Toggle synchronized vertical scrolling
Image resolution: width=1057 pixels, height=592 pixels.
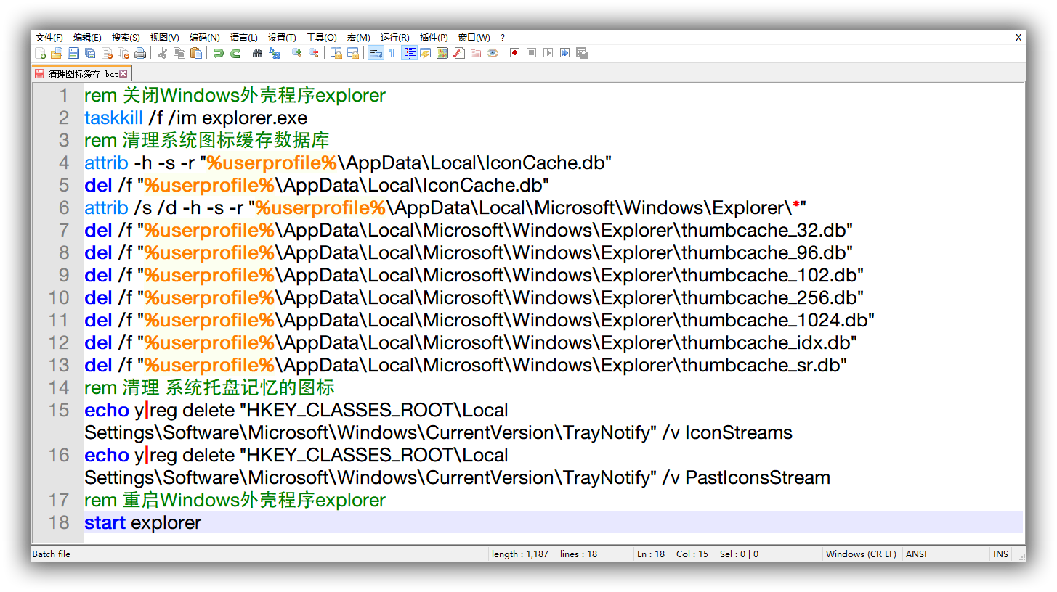pyautogui.click(x=336, y=53)
